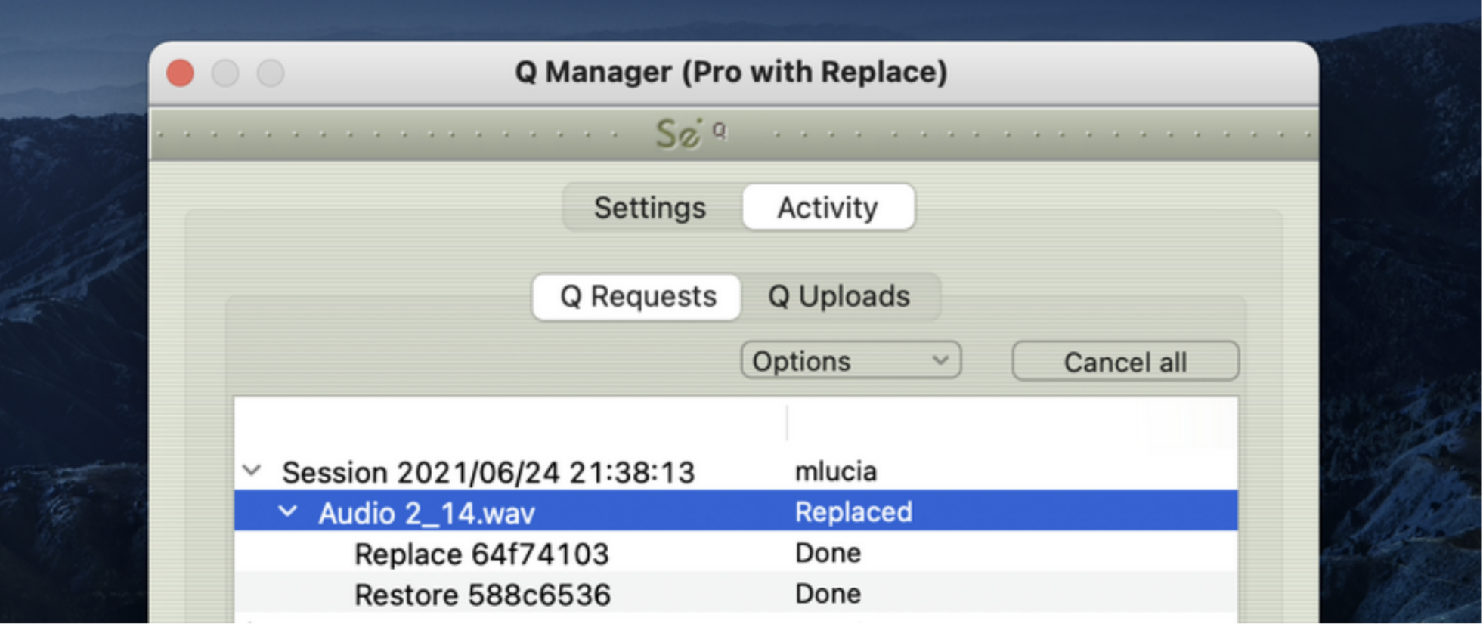
Task: Click Done status of Restore 588c6536
Action: [x=828, y=594]
